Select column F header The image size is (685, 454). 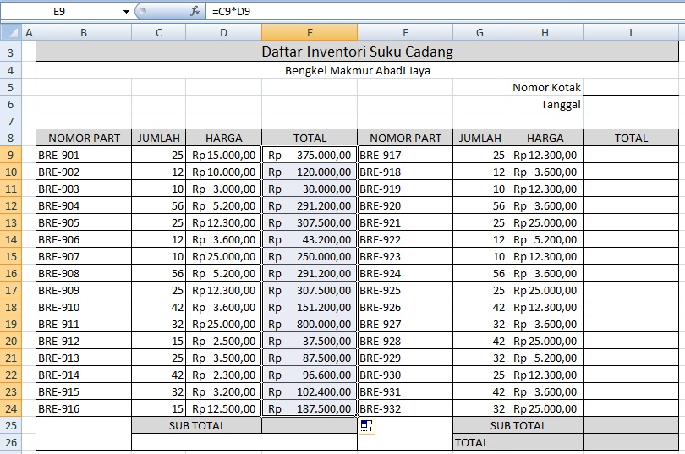point(405,32)
